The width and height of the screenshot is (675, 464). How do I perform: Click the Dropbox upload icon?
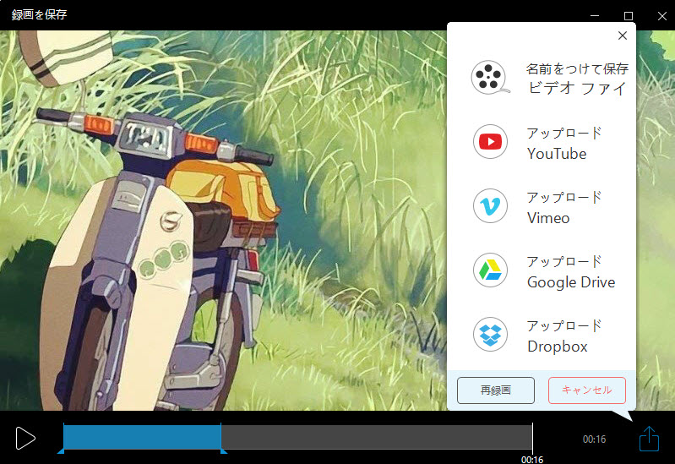(490, 335)
